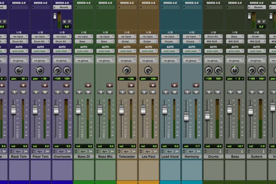
Task: Mute the Les Paul track
Action: point(153,92)
